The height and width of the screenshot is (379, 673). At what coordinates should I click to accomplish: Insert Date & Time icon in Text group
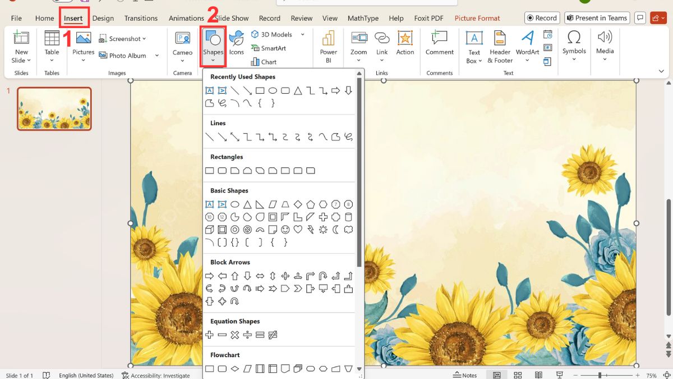(x=547, y=35)
